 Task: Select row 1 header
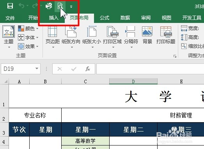(4, 96)
